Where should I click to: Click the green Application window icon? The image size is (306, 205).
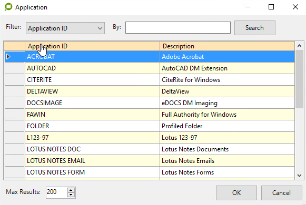8,7
